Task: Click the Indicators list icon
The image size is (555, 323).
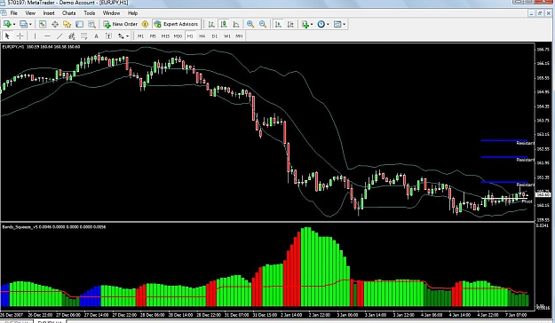Action: [x=305, y=24]
